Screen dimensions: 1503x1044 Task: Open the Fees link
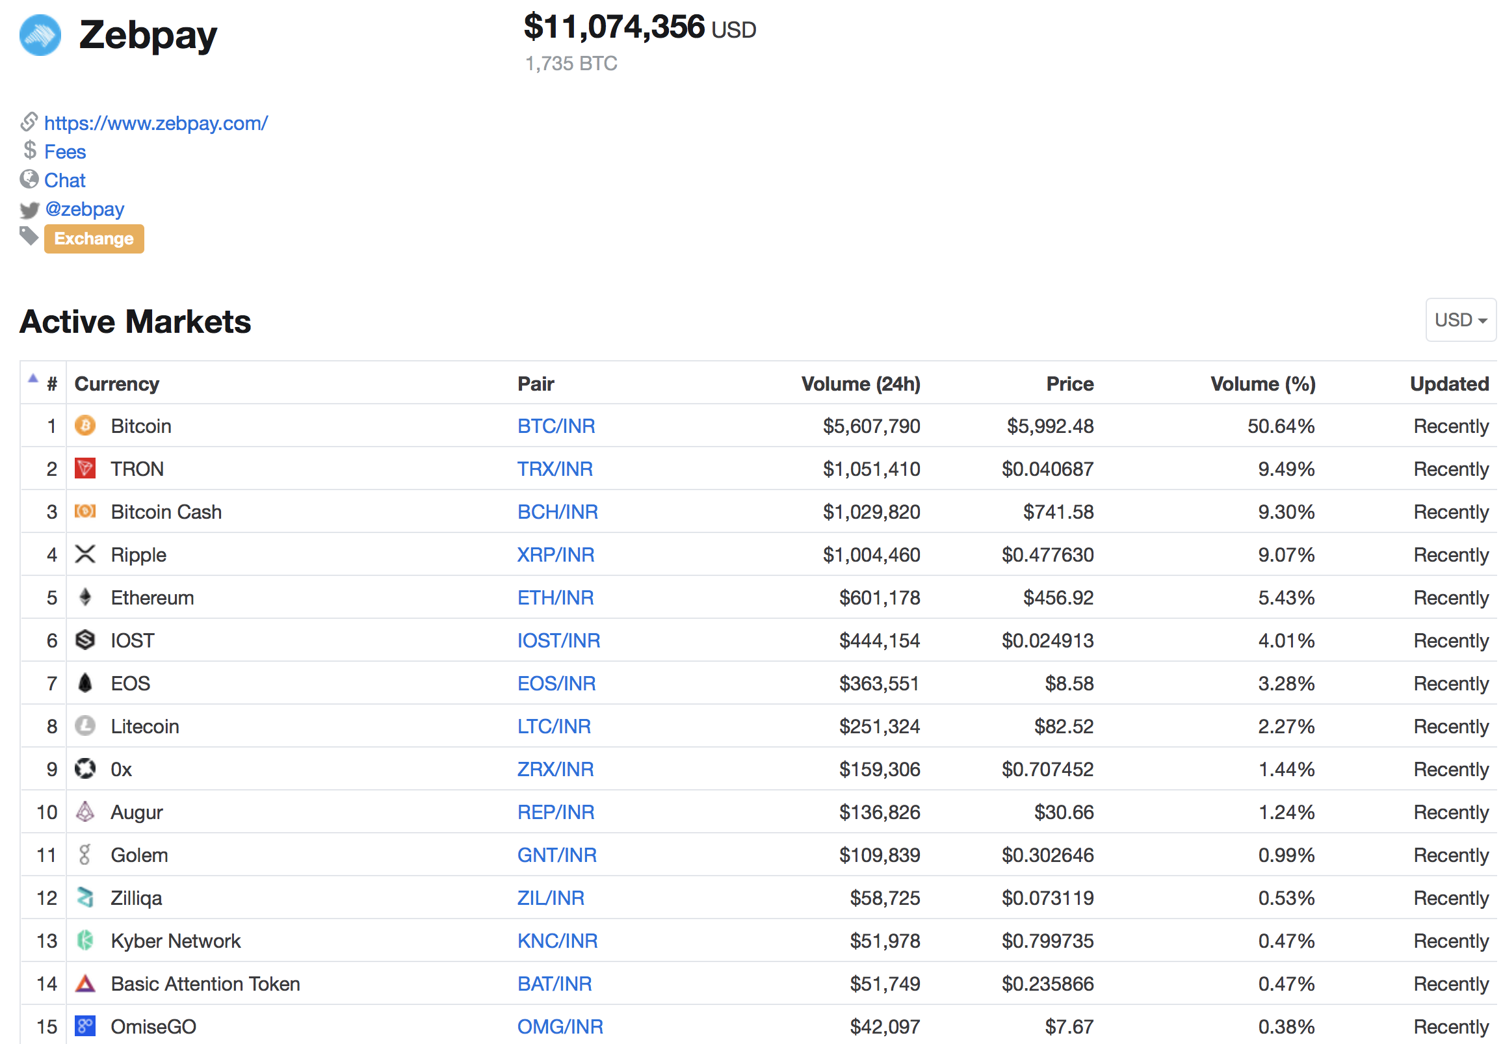click(65, 151)
